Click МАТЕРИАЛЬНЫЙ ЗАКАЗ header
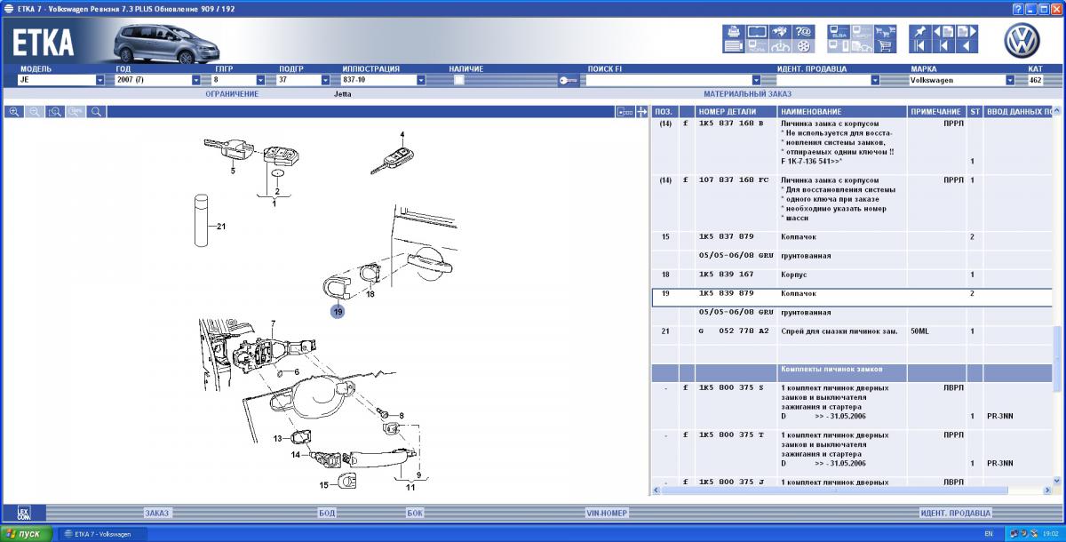 pyautogui.click(x=747, y=93)
